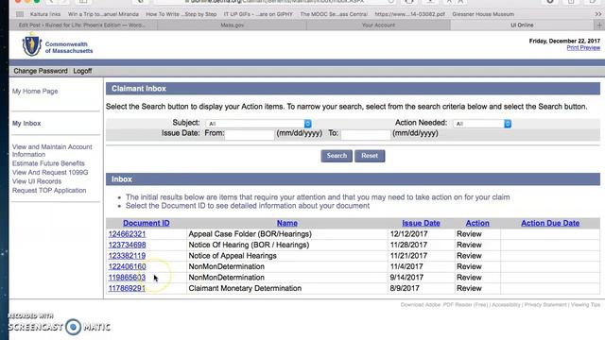605x340 pixels.
Task: Open document 117869291
Action: tap(127, 288)
